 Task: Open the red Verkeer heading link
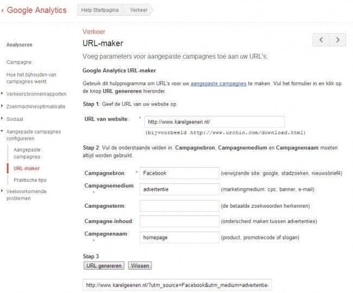(93, 31)
